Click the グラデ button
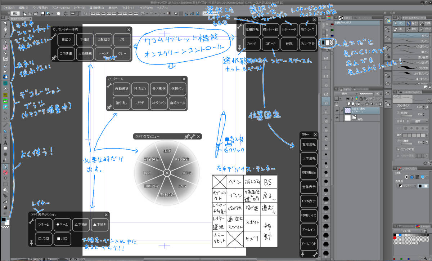The height and width of the screenshot is (261, 432). [140, 103]
